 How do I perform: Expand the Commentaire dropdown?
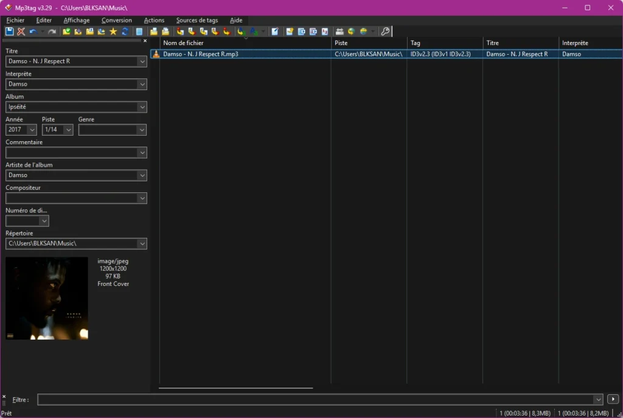tap(142, 153)
